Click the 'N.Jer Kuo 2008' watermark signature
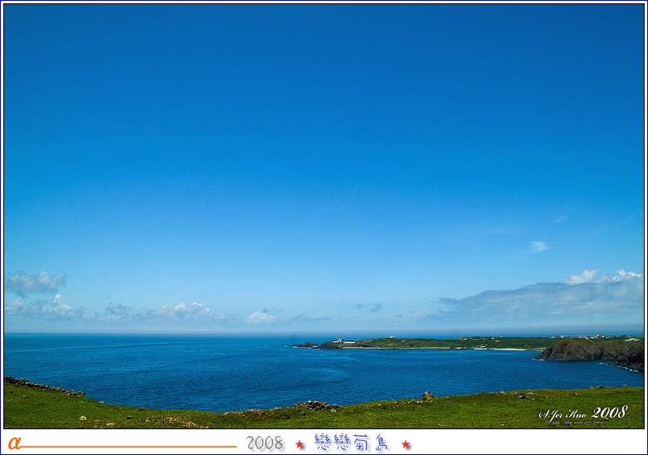Screen dimensions: 648x455 coord(583,413)
